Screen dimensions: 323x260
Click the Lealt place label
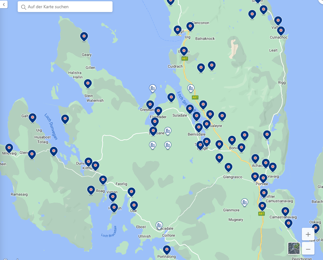273,50
